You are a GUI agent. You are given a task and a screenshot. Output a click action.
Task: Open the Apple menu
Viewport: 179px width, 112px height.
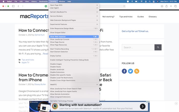(x=3, y=2)
